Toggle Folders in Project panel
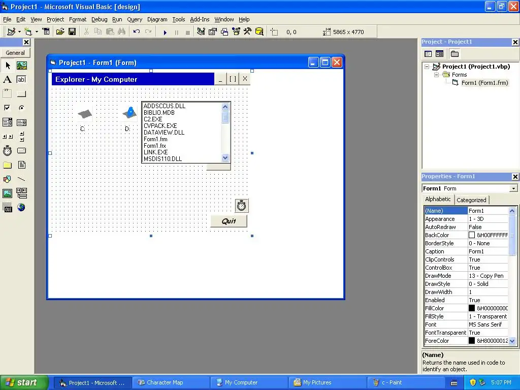 pos(454,54)
